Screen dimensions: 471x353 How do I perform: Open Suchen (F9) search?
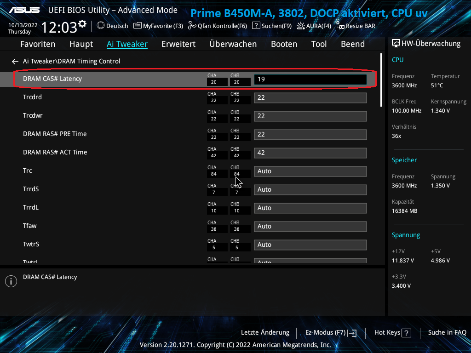(272, 26)
